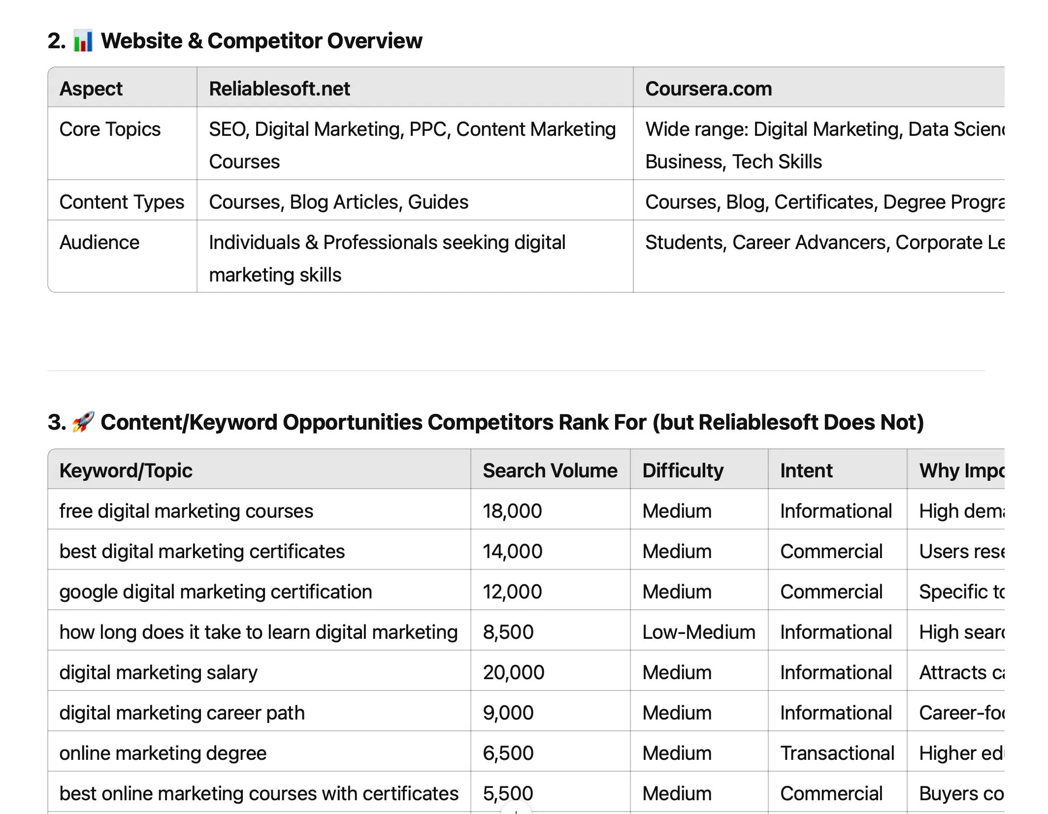1048x814 pixels.
Task: Click the Aspect column header
Action: pos(91,89)
